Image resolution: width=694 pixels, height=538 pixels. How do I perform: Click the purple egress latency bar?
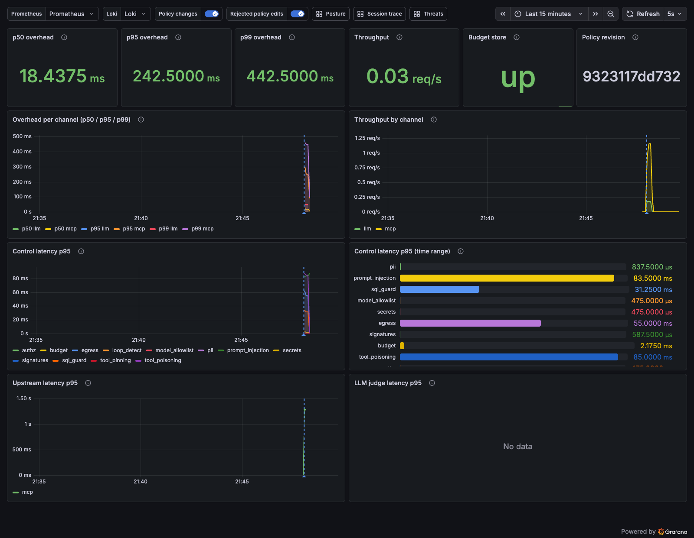(x=470, y=323)
